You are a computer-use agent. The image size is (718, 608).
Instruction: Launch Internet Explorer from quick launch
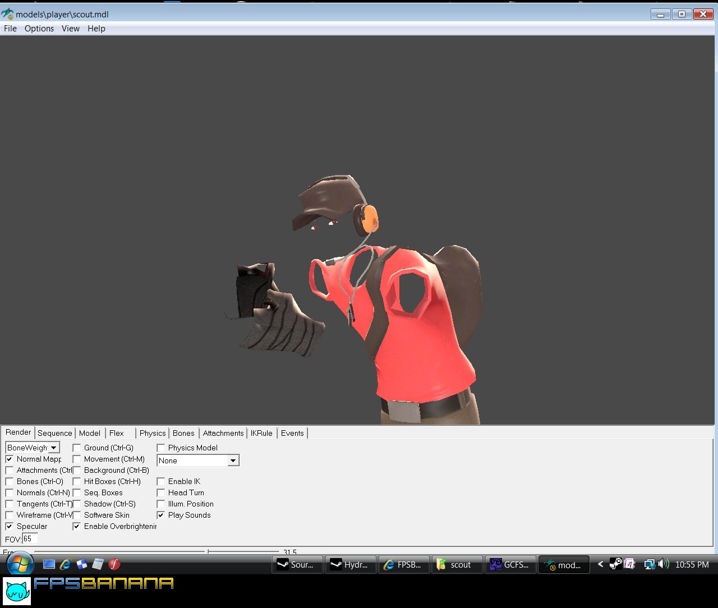pos(66,564)
